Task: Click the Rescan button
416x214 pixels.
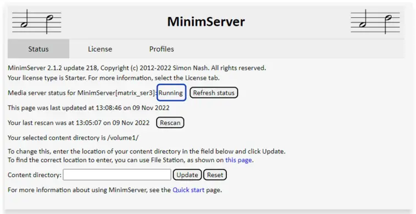Action: pos(170,123)
